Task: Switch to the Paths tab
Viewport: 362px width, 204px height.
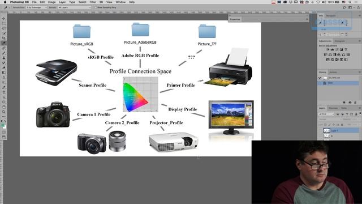Action: pos(344,108)
